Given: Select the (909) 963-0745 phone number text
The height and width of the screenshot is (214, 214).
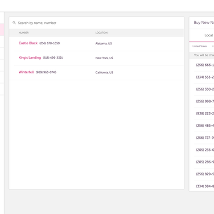Looking at the screenshot, I should coord(46,72).
